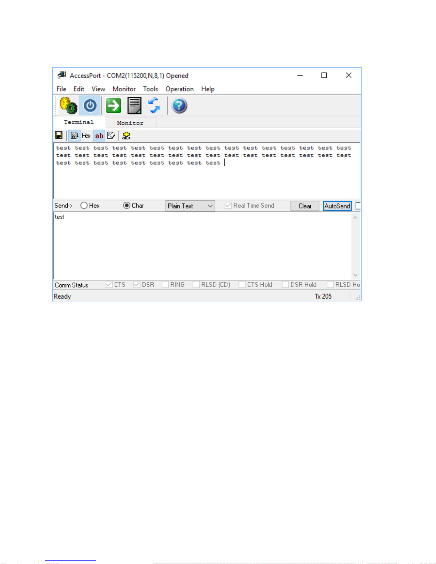Switch to the Terminal tab
The height and width of the screenshot is (564, 436).
[79, 122]
